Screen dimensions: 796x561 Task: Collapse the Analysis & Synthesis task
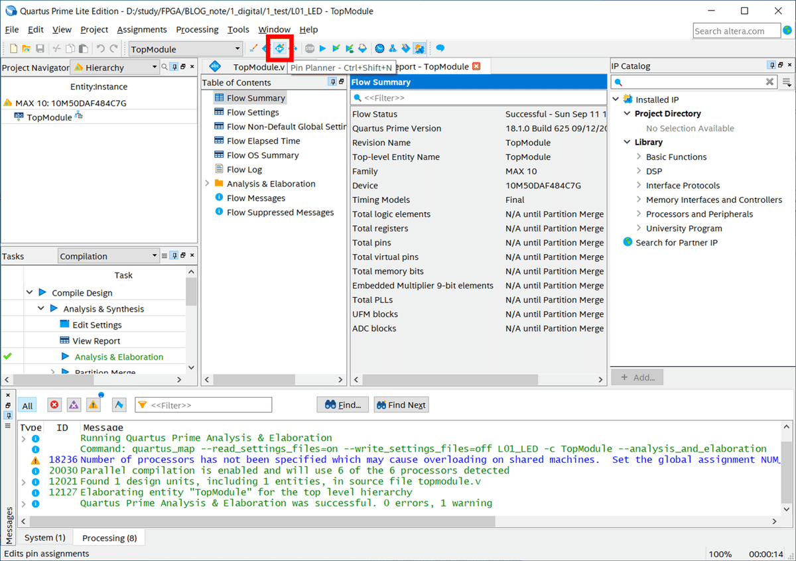pos(40,308)
